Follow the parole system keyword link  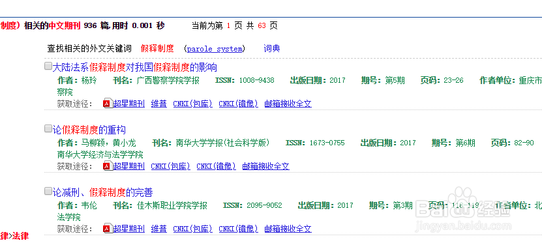[x=215, y=49]
